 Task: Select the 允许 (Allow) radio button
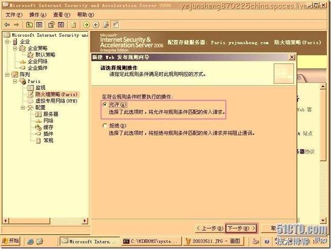(104, 105)
